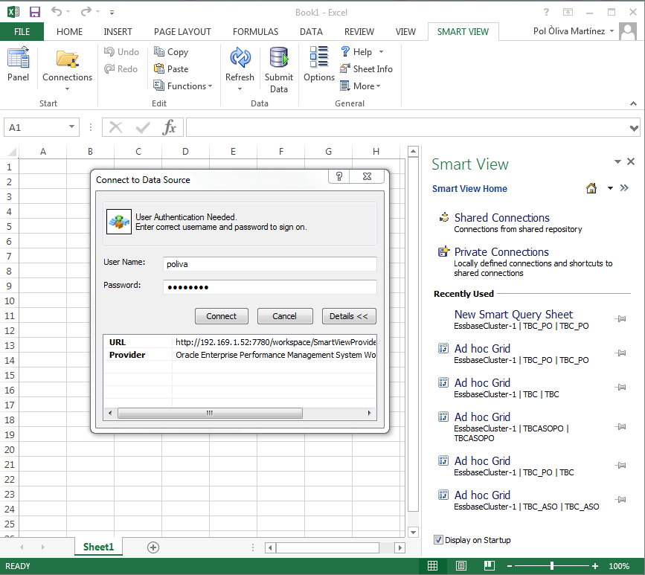This screenshot has width=645, height=575.
Task: Open Private Connections link
Action: pos(501,251)
